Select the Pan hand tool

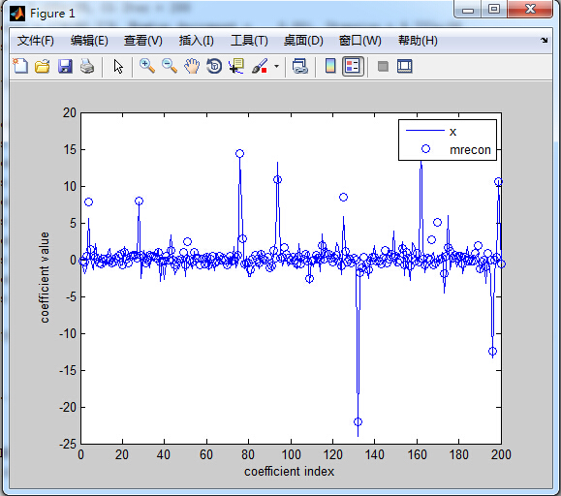tap(192, 66)
